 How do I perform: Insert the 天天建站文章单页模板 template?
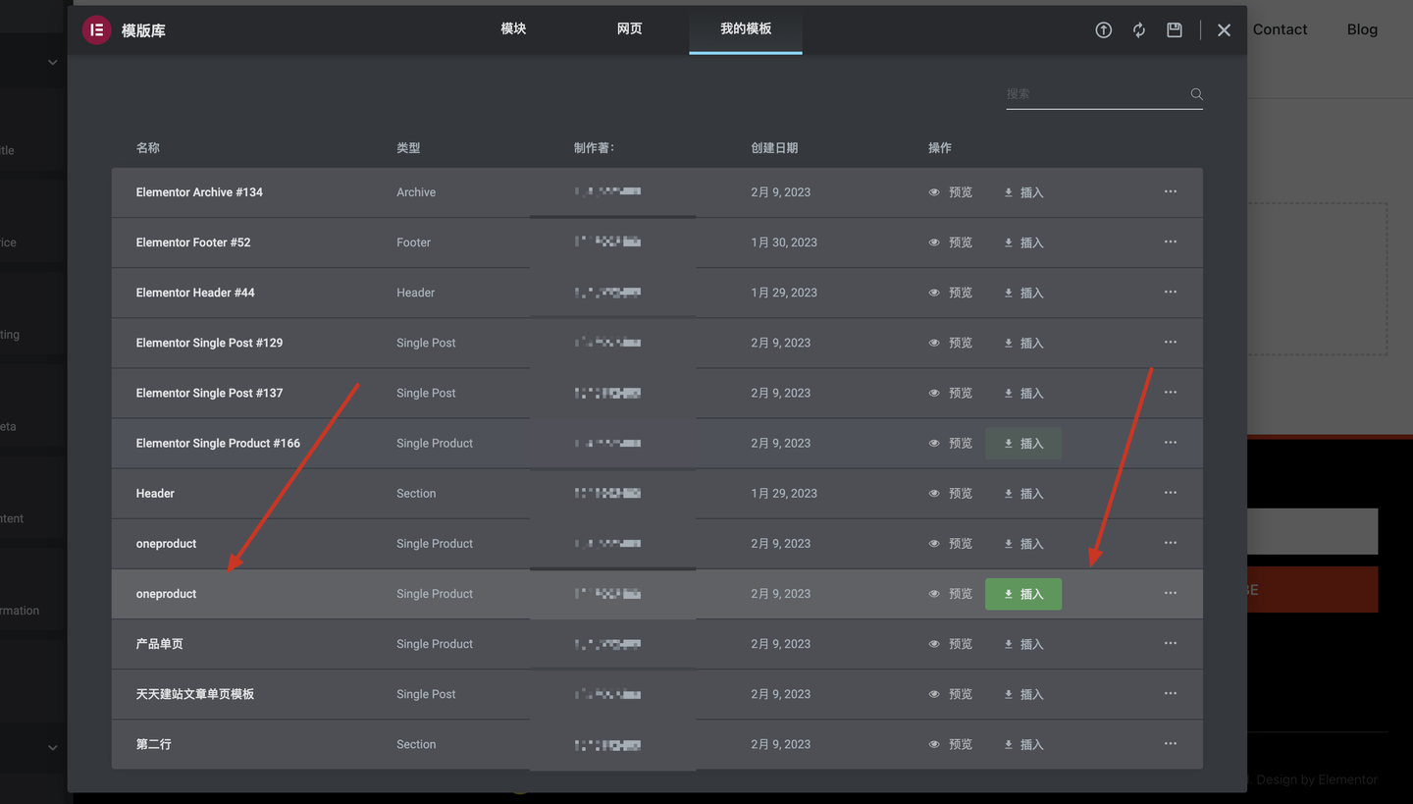tap(1023, 694)
